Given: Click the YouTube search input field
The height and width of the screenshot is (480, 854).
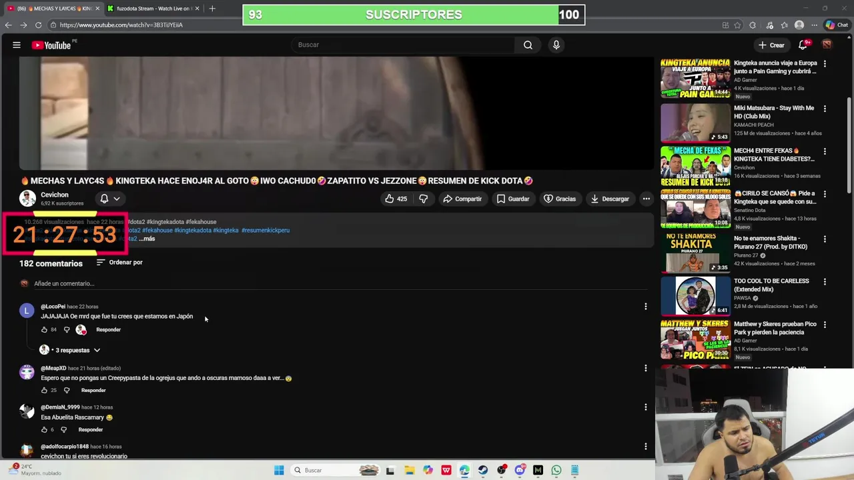Looking at the screenshot, I should (403, 45).
